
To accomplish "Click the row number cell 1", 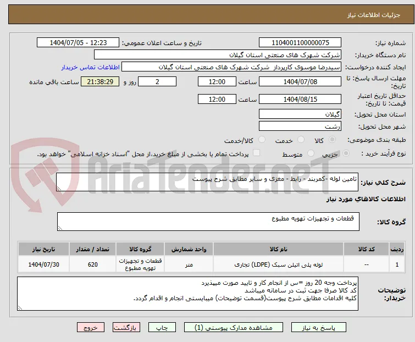I will click(x=397, y=264).
